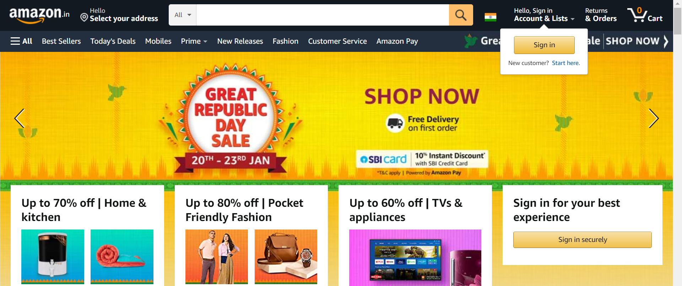The width and height of the screenshot is (682, 286).
Task: Click the page vertical scrollbar
Action: [678, 143]
